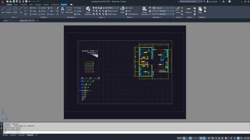Expand the Modify panel dropdown
The height and width of the screenshot is (140, 250).
(44, 17)
